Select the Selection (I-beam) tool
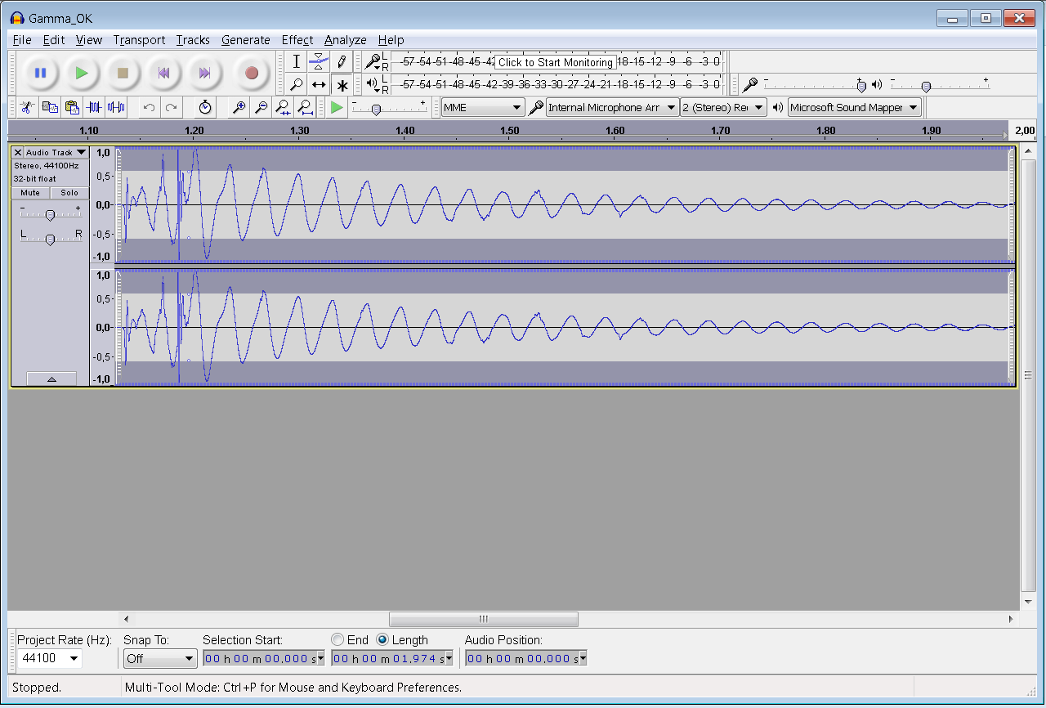 point(297,61)
